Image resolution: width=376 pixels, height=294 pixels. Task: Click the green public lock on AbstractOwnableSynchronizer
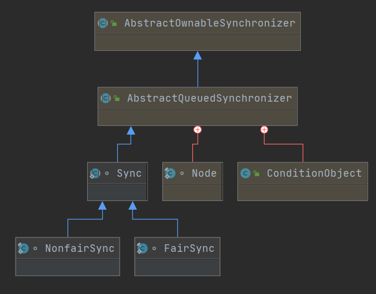pos(114,23)
